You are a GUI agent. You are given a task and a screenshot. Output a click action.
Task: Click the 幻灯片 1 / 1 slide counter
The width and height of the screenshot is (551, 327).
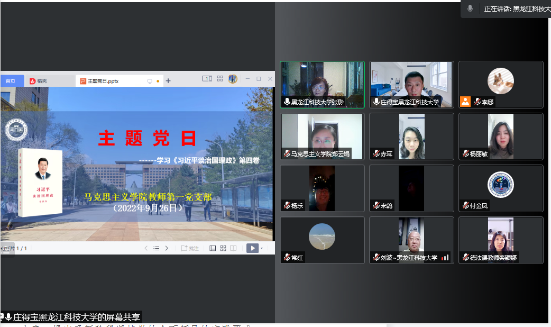click(14, 248)
